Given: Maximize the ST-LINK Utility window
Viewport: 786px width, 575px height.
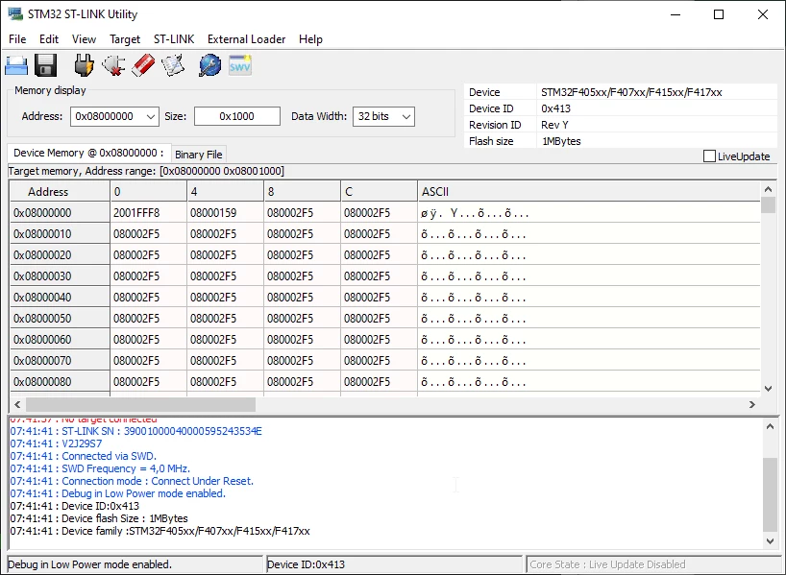Looking at the screenshot, I should click(x=719, y=14).
